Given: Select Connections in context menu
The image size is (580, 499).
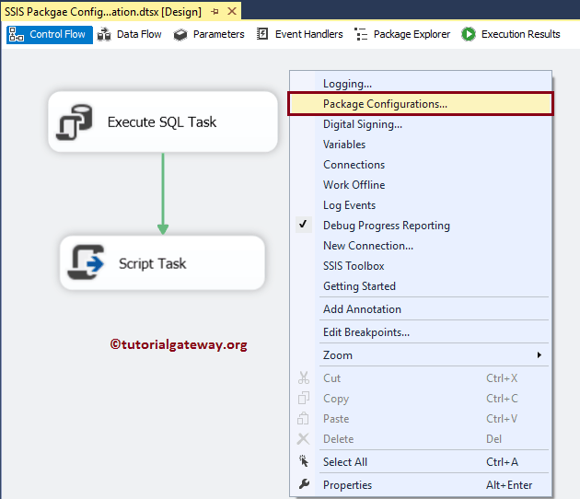Looking at the screenshot, I should [x=421, y=165].
